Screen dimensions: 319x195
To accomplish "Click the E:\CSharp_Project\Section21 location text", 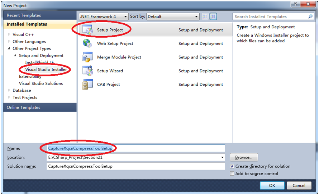I will point(75,157).
